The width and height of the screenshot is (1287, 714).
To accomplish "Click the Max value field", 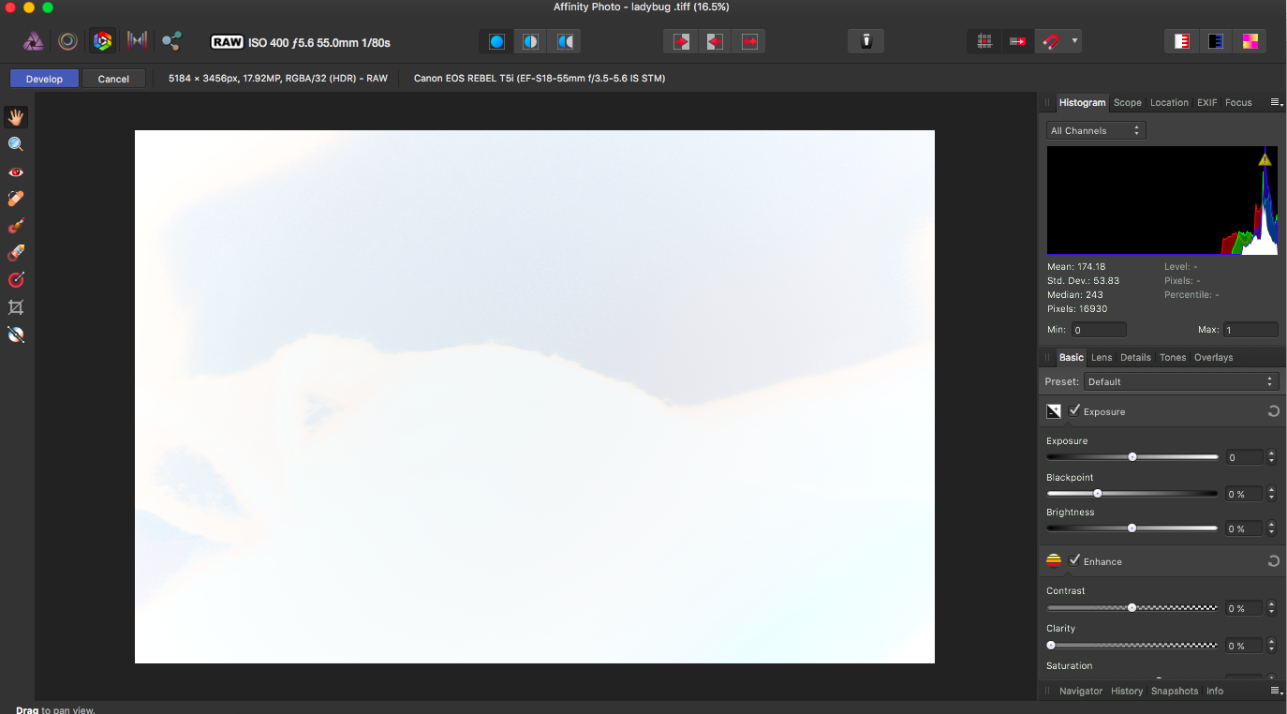I will click(x=1250, y=330).
